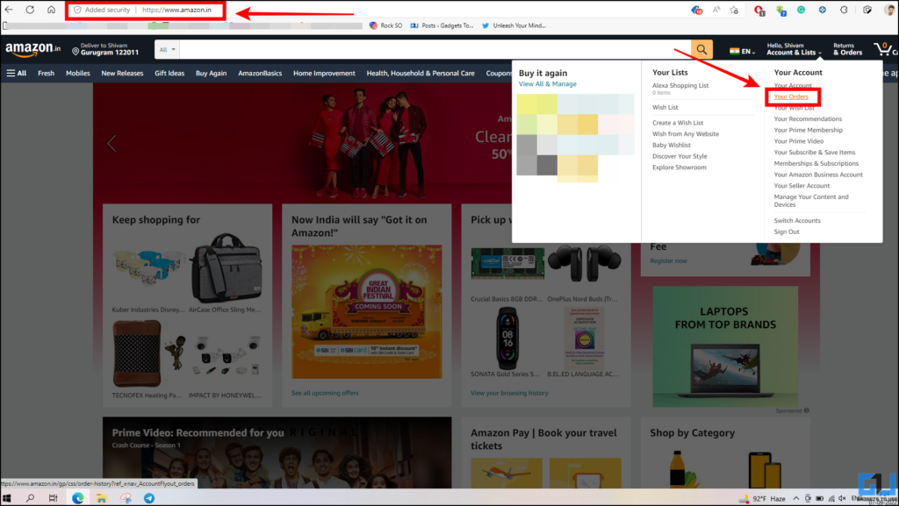Go to the browser home page icon
Screen dimensions: 899x506
(51, 10)
